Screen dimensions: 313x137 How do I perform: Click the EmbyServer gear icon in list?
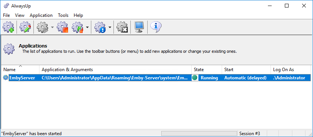point(6,78)
